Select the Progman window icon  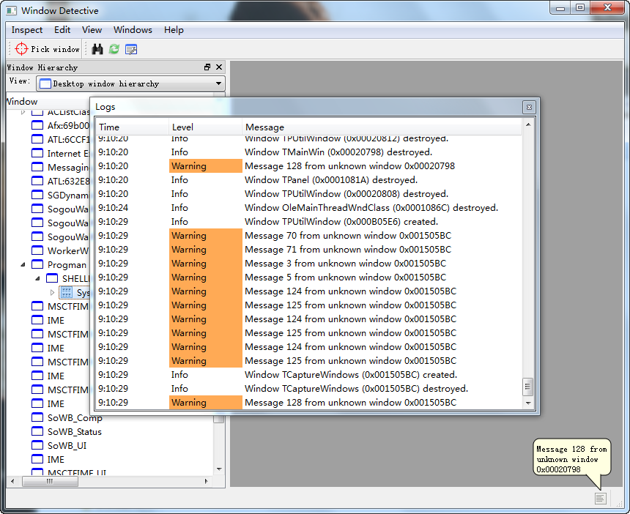click(37, 264)
